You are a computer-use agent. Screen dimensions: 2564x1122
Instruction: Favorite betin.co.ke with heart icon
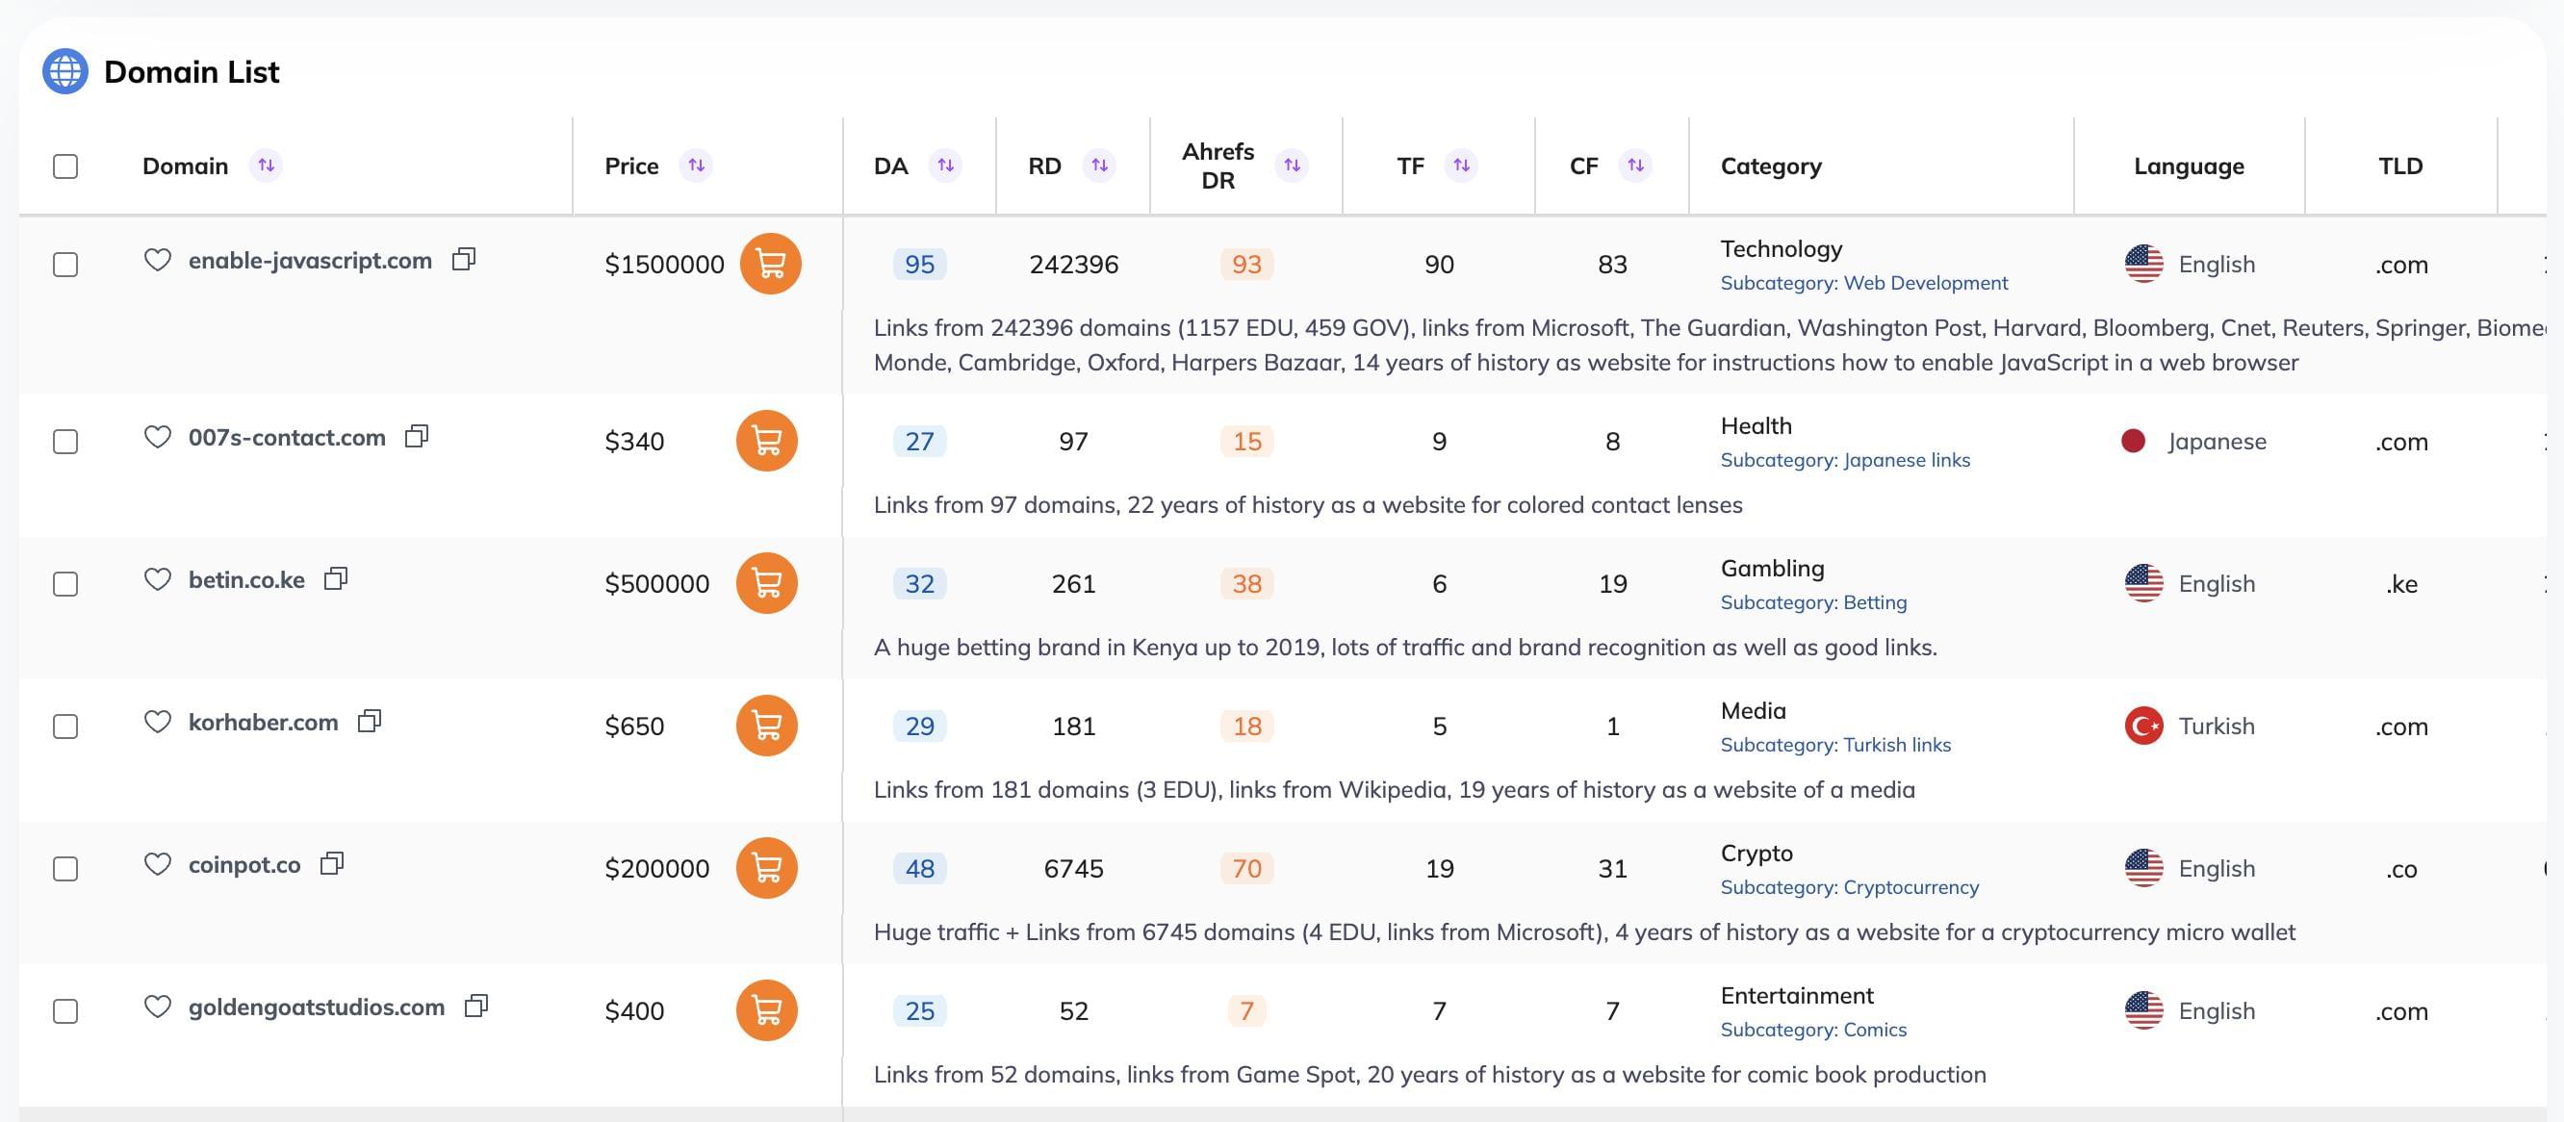[157, 579]
